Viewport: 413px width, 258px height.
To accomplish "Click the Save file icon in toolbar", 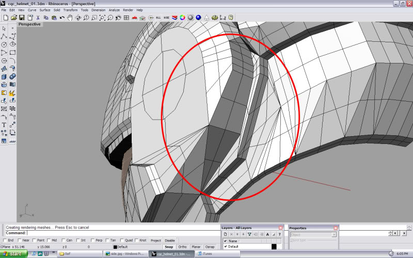I will (22, 18).
